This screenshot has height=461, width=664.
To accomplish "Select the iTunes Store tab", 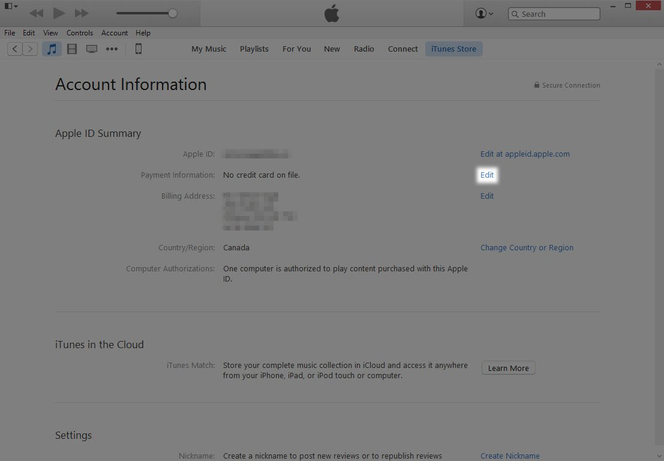I will coord(453,49).
